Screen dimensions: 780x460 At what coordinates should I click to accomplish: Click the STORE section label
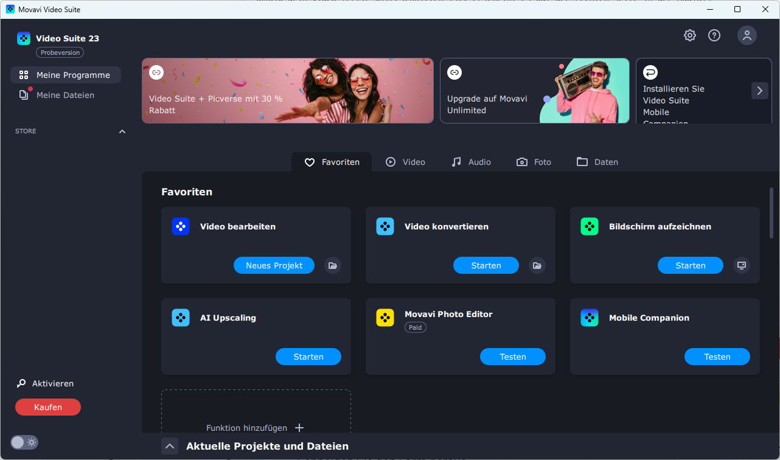(26, 131)
